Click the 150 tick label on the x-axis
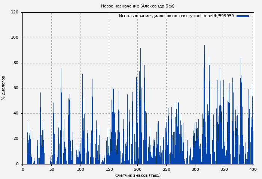 [x=109, y=169]
